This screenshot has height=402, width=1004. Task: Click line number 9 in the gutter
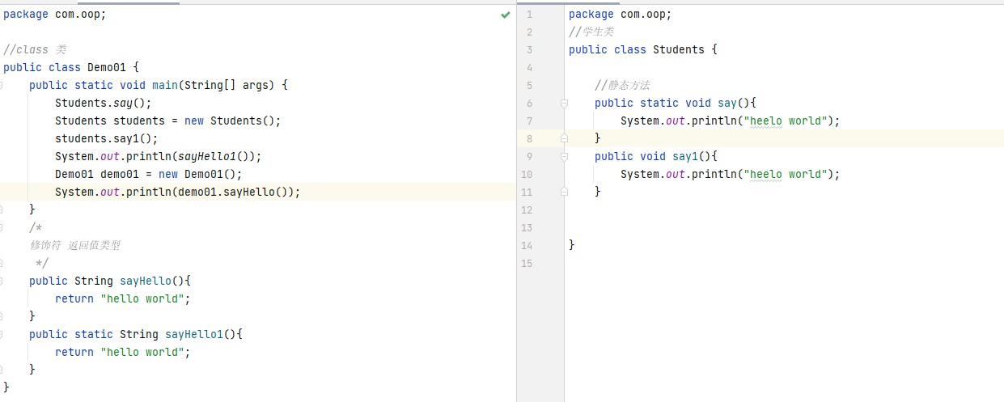pos(529,157)
